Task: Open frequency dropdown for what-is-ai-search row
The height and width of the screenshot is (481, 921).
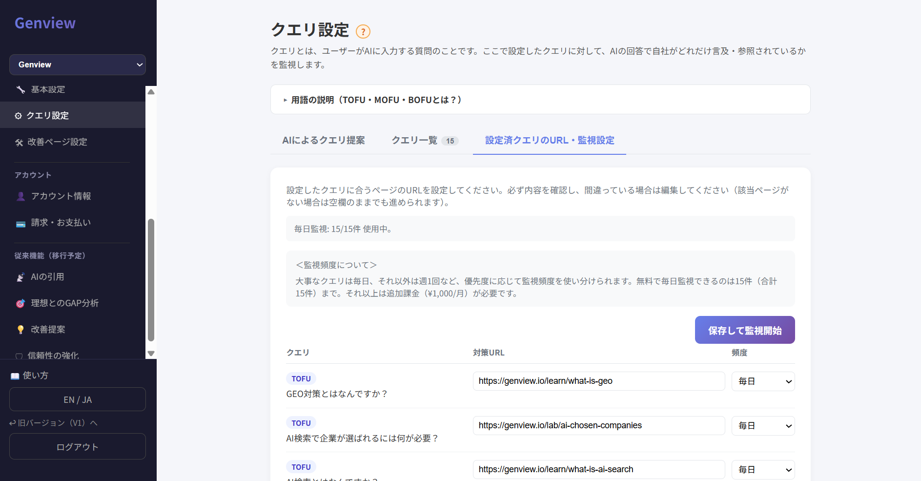Action: tap(763, 470)
